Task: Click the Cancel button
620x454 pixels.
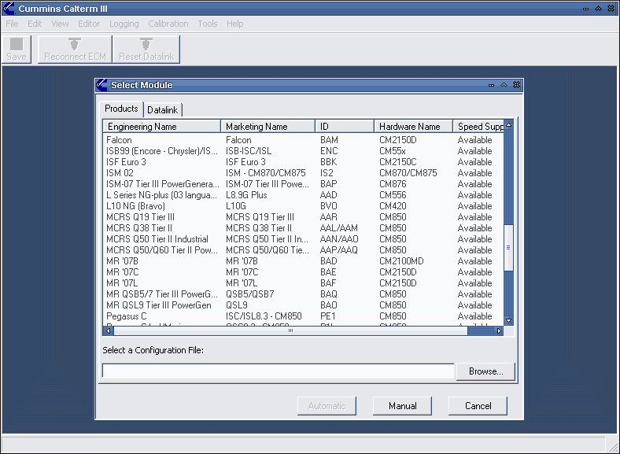Action: (x=478, y=406)
